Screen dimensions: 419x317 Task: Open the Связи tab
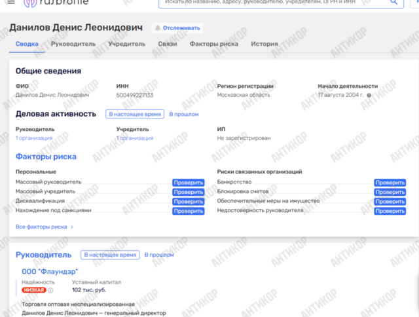click(x=168, y=44)
